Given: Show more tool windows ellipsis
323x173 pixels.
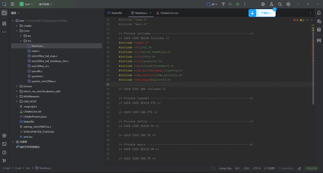Looking at the screenshot, I should tap(4, 32).
